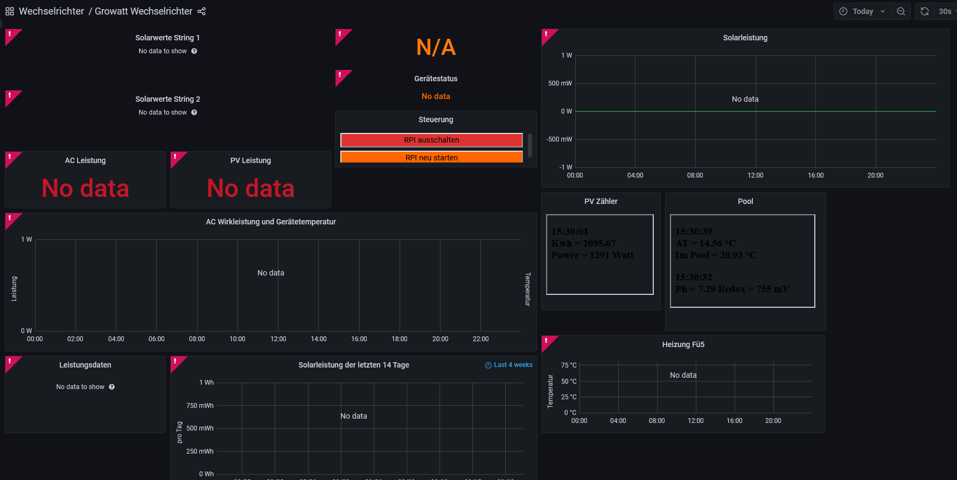The image size is (957, 480).
Task: Open the 30s refresh interval dropdown
Action: (x=946, y=11)
